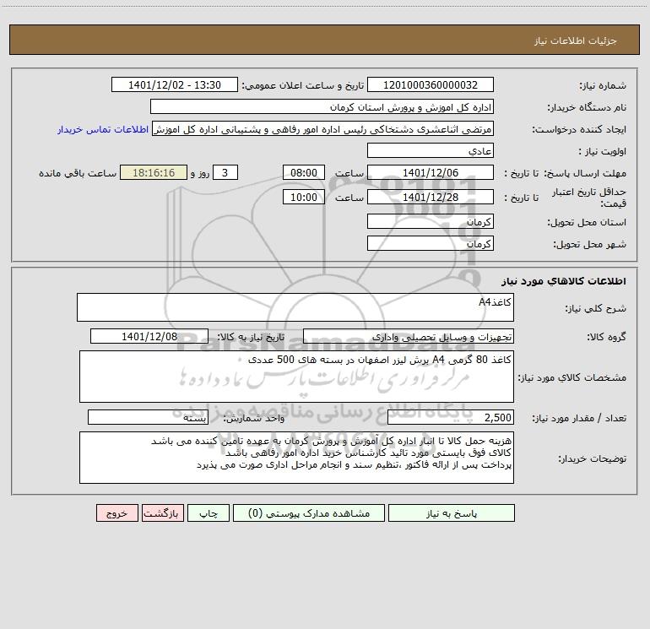650x629 pixels.
Task: Click the 'استان محل تحویل:' label
Action: (x=587, y=222)
